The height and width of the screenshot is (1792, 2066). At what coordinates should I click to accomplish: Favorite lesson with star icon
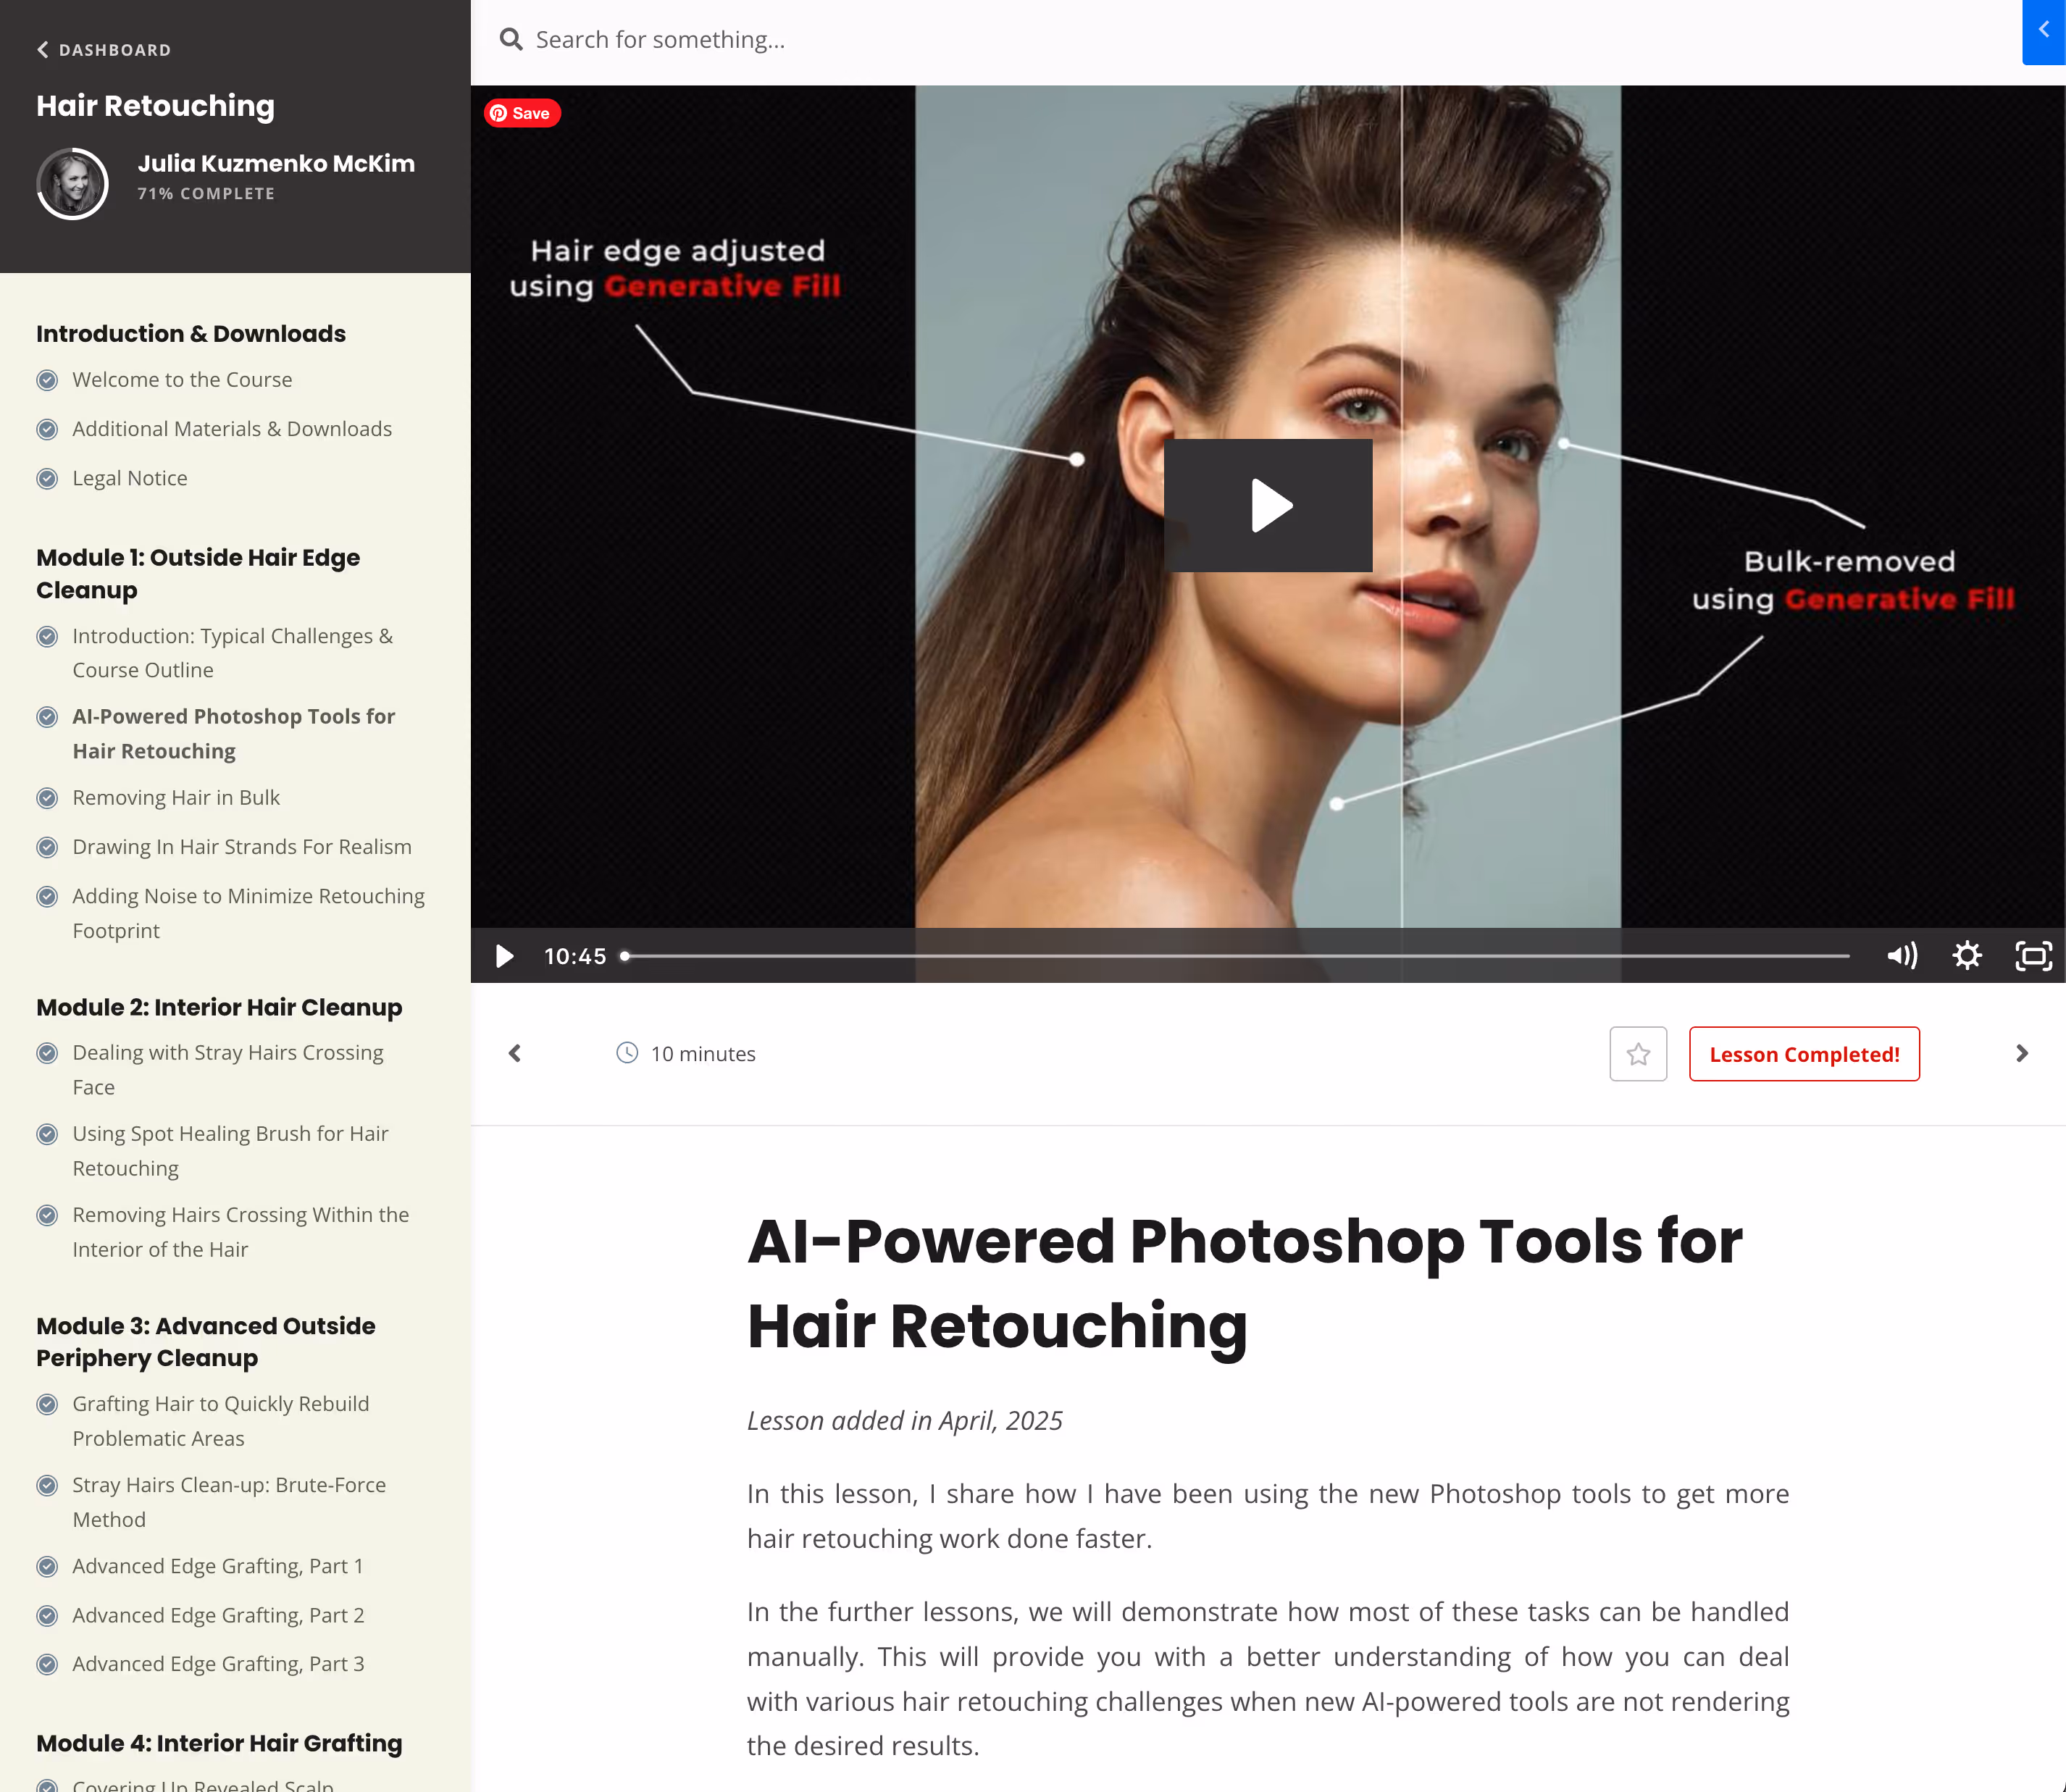click(x=1637, y=1054)
